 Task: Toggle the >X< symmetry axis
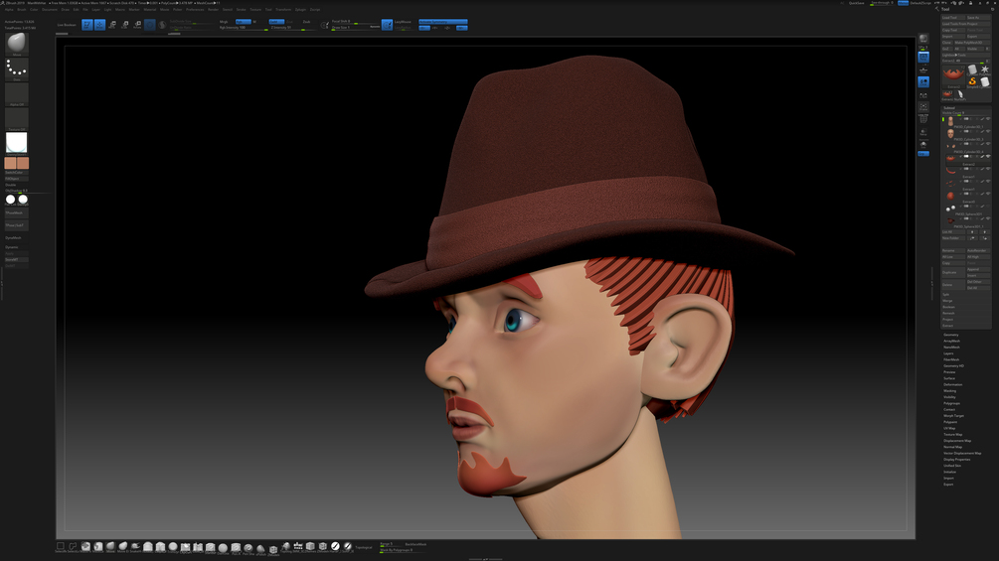click(423, 28)
